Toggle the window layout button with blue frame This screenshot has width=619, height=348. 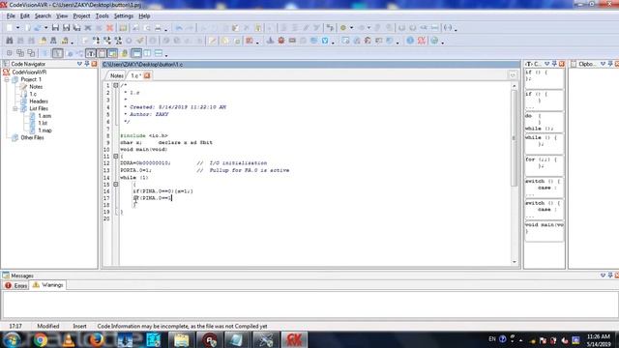click(136, 53)
